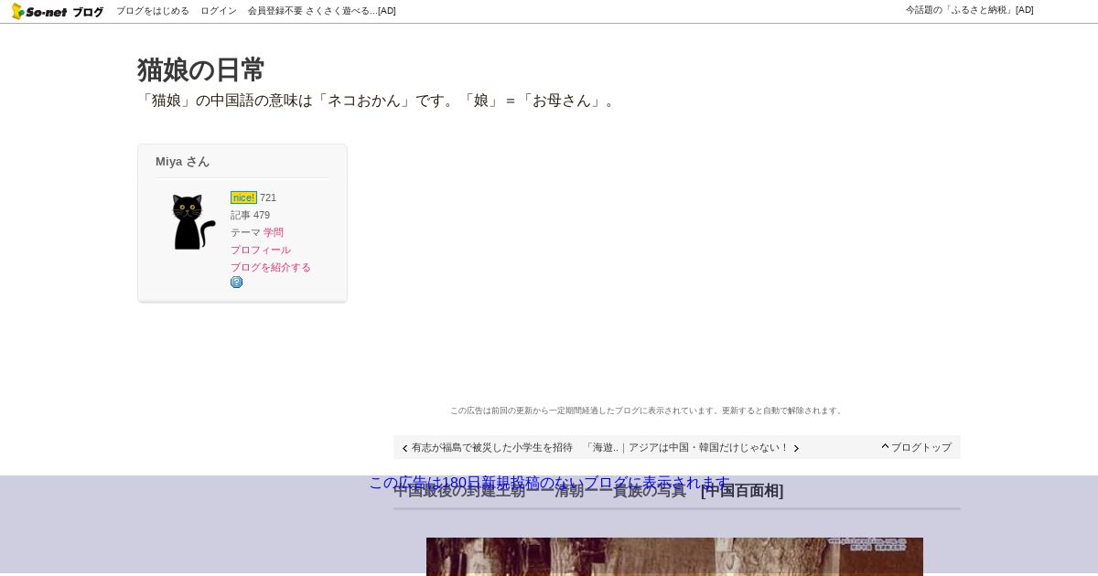Click the up caret beside ブログトップ
Viewport: 1098px width, 576px height.
coord(886,446)
